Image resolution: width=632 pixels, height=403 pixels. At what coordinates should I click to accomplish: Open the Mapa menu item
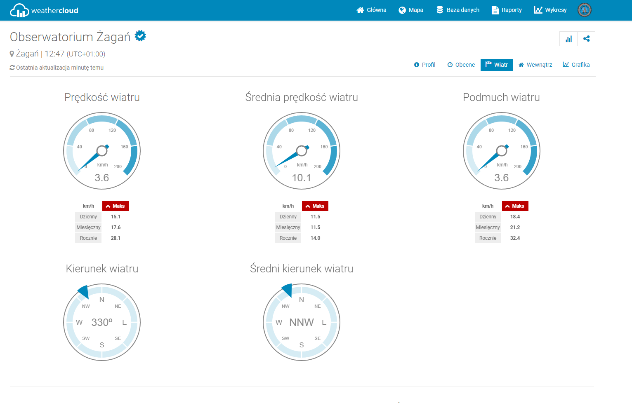click(411, 10)
